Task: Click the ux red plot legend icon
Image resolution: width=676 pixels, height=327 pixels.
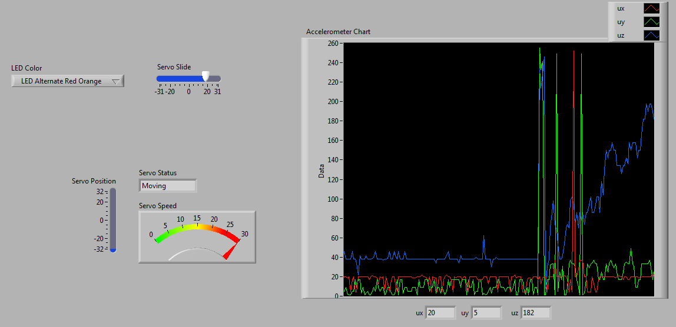Action: coord(651,9)
